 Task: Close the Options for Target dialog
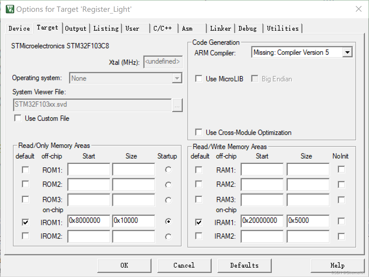[x=358, y=9]
